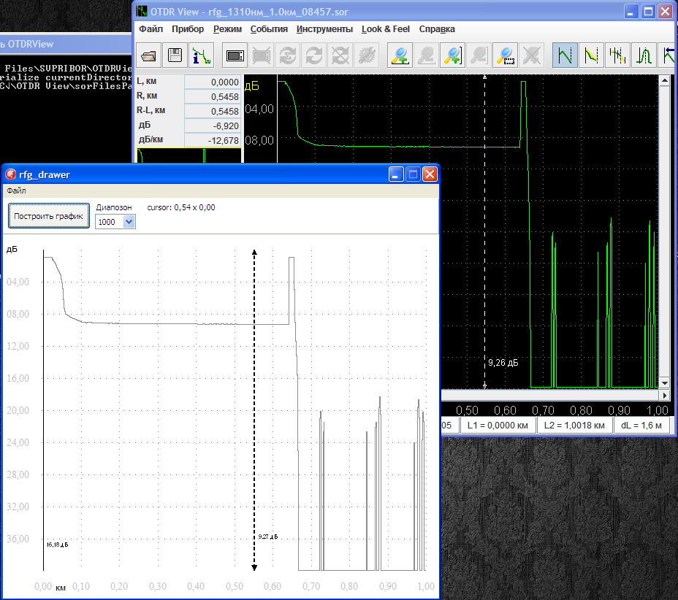Click the vertical scrollbar down arrow of the trace
This screenshot has height=600, width=678.
(666, 382)
